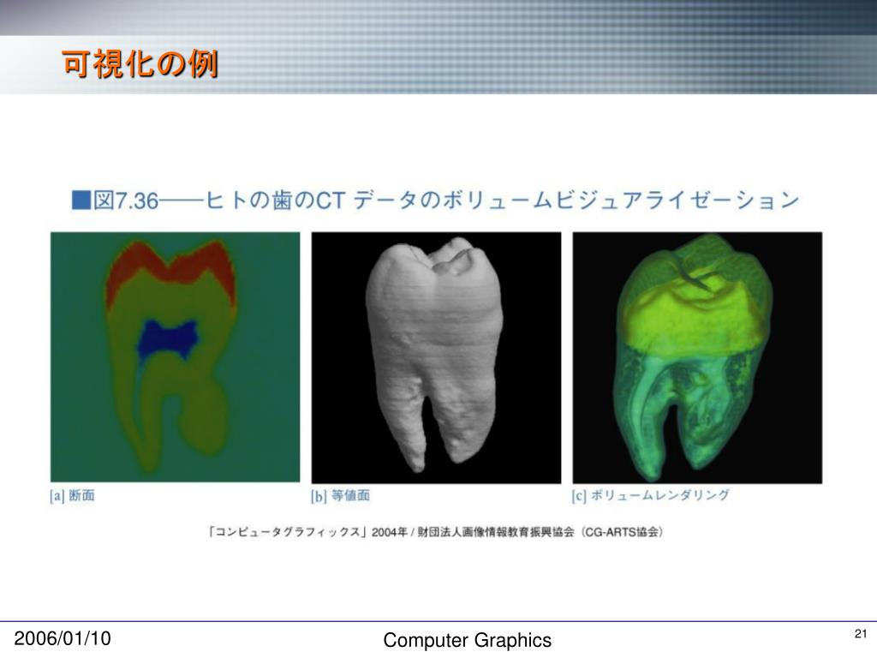877x658 pixels.
Task: Click the source citation mentioning CG-ARTS協会
Action: [x=435, y=531]
